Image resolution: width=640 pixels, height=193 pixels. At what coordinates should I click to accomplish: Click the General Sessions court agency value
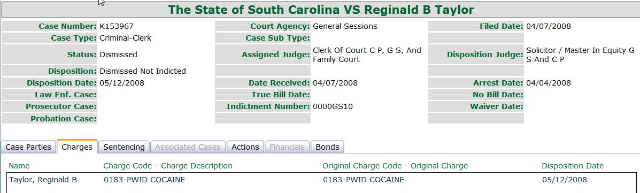345,27
